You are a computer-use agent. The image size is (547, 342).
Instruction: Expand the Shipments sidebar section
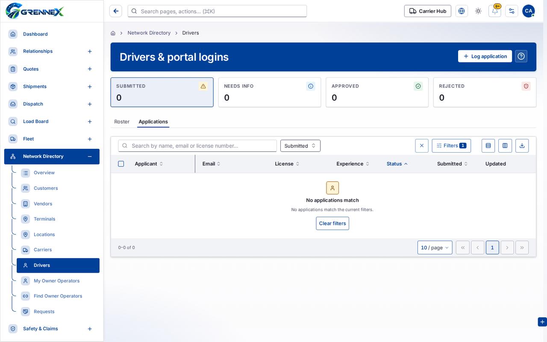tap(90, 87)
